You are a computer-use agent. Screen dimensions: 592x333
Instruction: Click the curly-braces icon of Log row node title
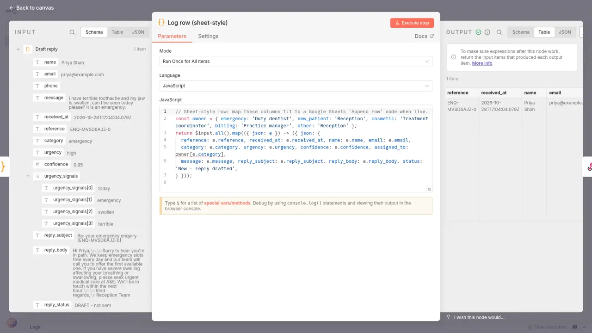coord(161,22)
